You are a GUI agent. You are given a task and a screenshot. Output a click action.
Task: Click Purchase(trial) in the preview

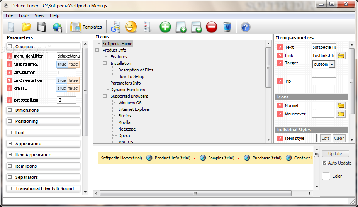click(267, 158)
